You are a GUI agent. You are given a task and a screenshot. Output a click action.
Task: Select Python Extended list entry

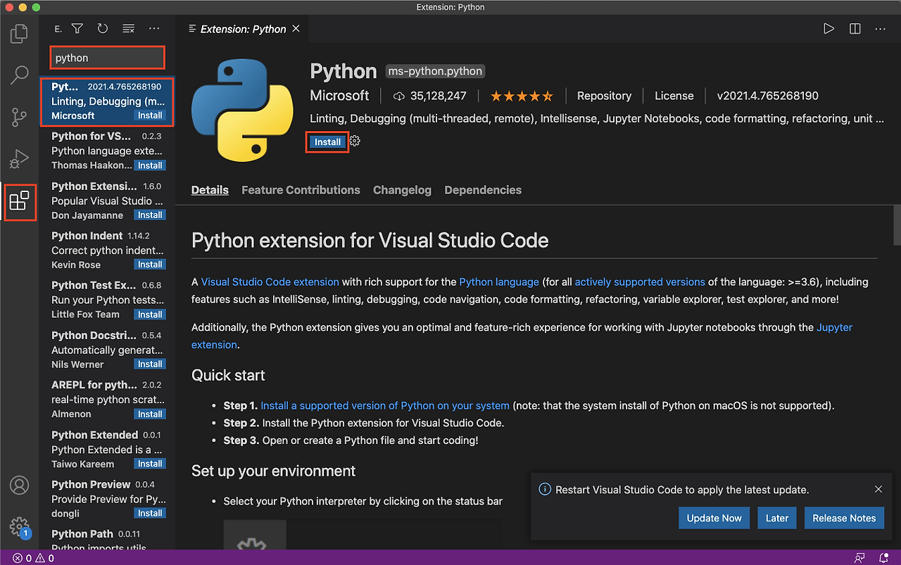click(x=107, y=449)
